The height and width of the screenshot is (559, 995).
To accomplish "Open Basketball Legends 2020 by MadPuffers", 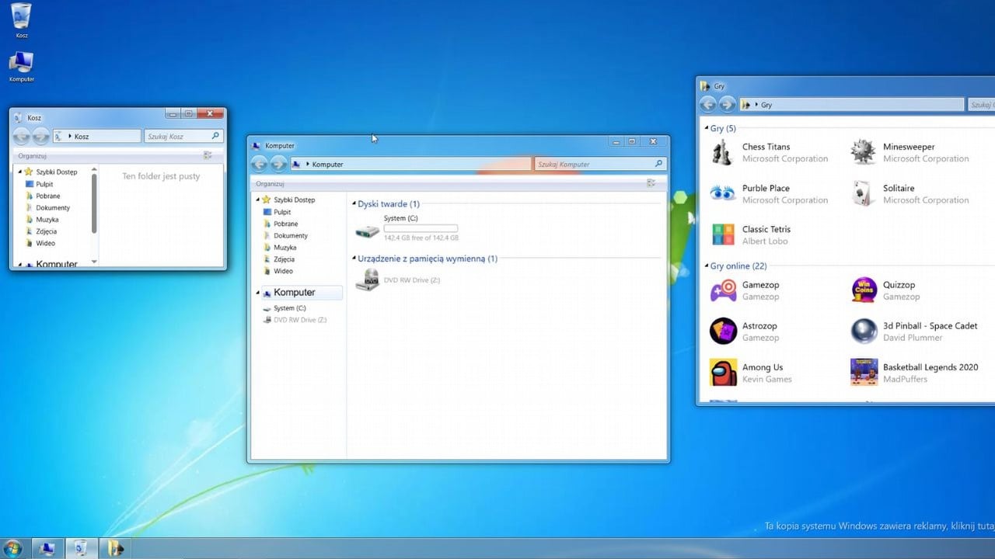I will coord(930,366).
